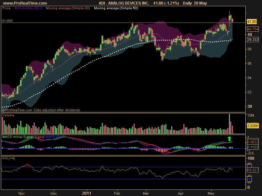This screenshot has height=196, width=262.
Task: Click the green up-arrow marker in MACD panel
Action: tap(230, 139)
